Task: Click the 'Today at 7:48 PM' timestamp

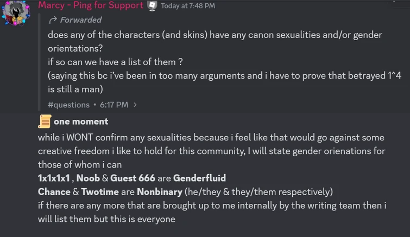Action: 188,6
